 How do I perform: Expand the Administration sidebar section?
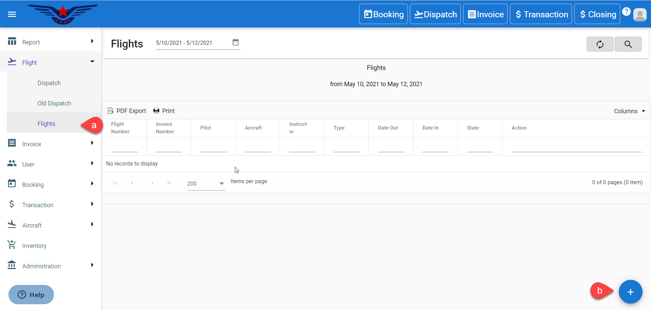coord(51,266)
